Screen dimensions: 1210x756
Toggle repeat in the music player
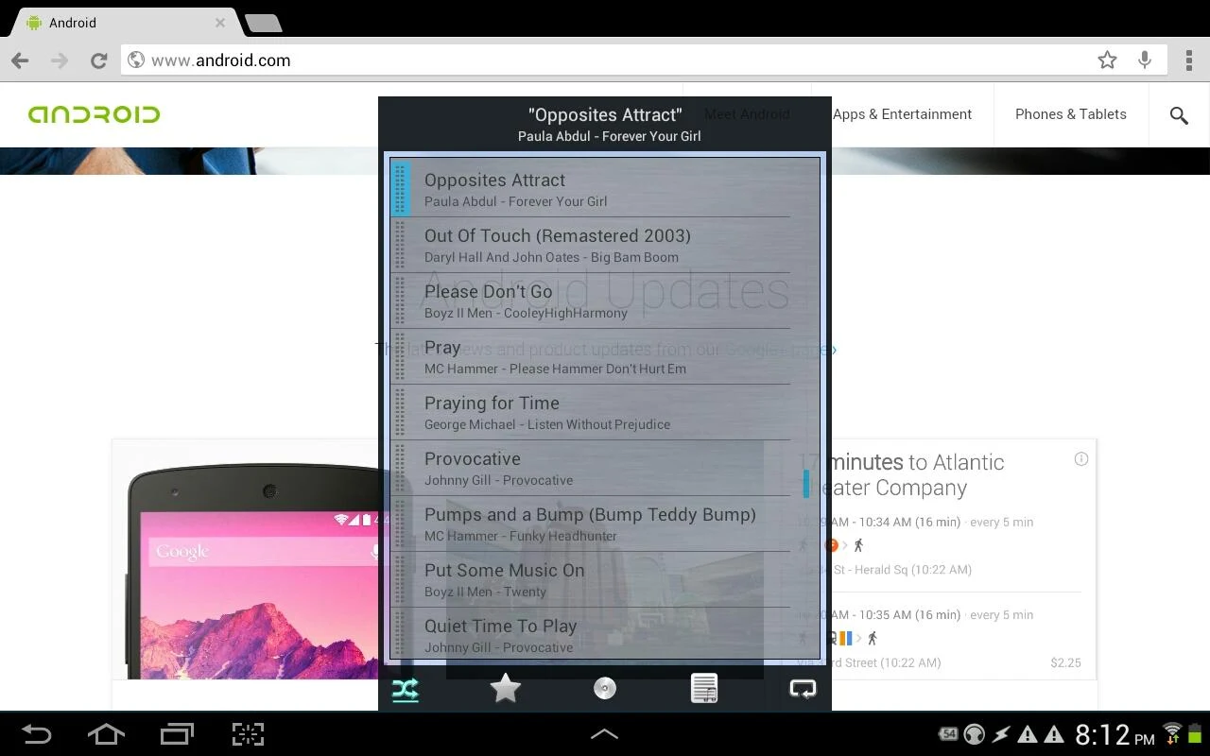(803, 688)
